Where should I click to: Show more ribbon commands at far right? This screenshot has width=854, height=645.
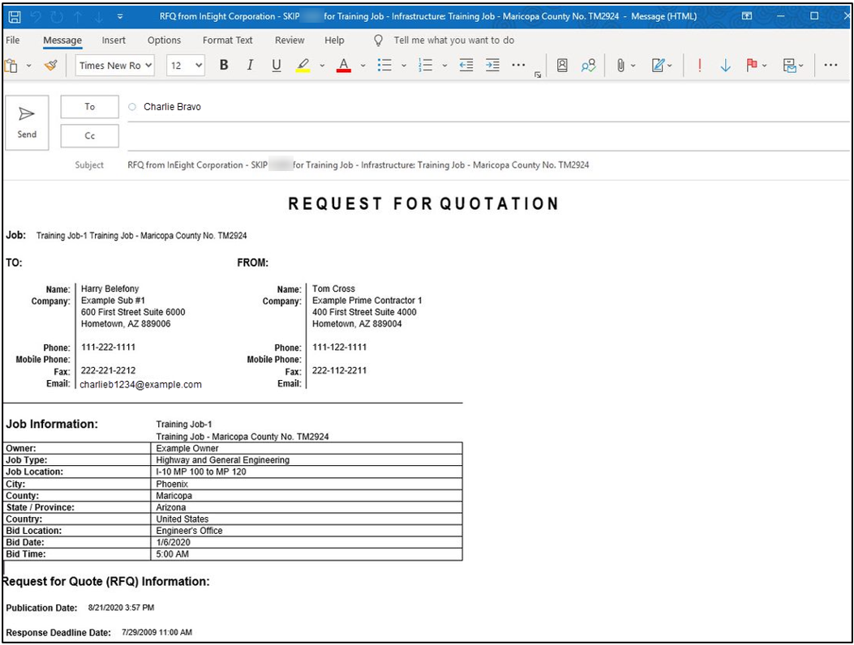click(830, 66)
